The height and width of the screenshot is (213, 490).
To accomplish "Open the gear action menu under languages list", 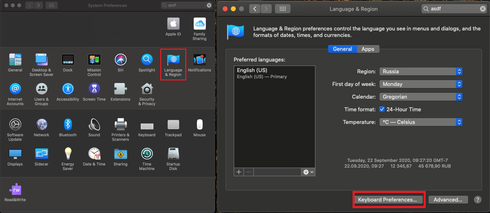I will pos(308,172).
